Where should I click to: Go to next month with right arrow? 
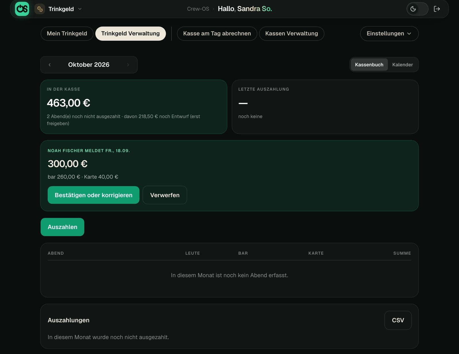(x=128, y=65)
